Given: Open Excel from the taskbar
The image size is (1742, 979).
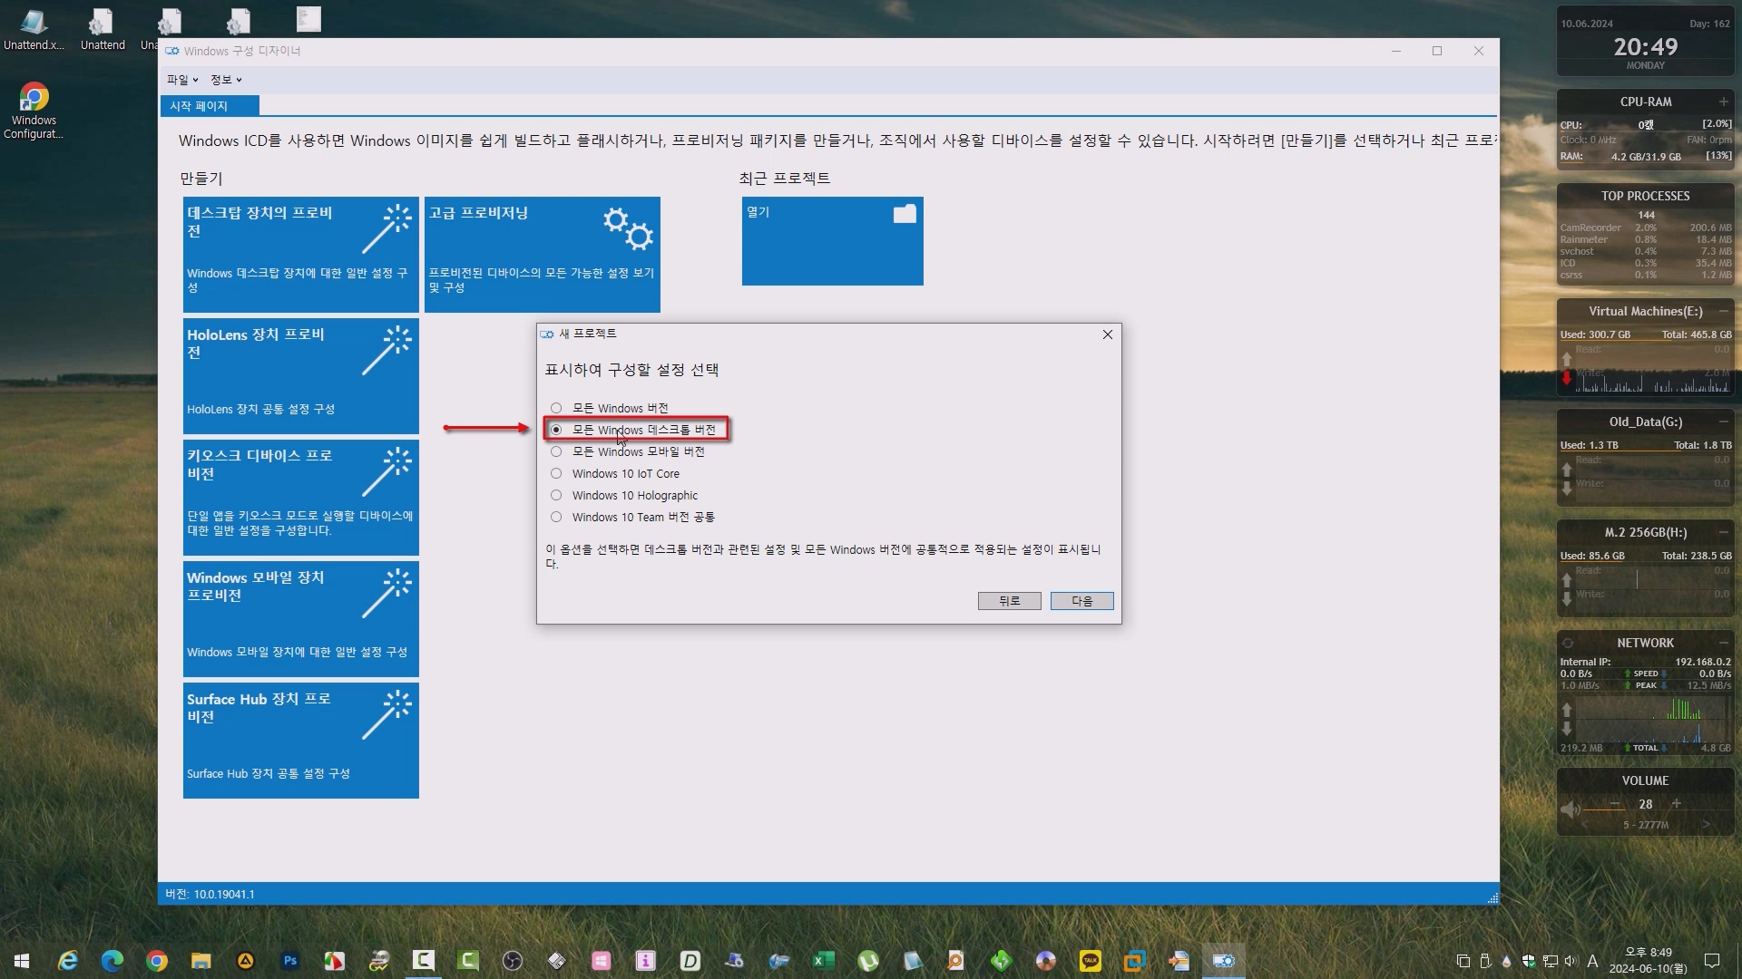Looking at the screenshot, I should click(x=823, y=961).
